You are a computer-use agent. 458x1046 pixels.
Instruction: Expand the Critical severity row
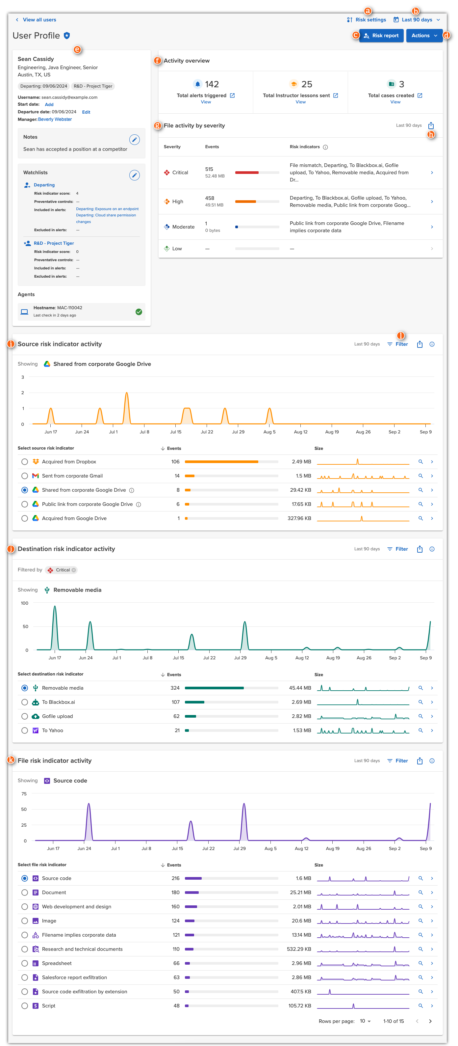pos(432,173)
